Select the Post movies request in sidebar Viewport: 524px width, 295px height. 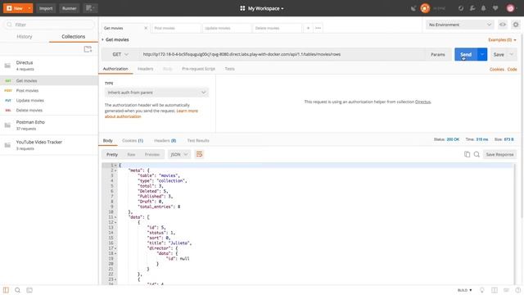click(49, 91)
